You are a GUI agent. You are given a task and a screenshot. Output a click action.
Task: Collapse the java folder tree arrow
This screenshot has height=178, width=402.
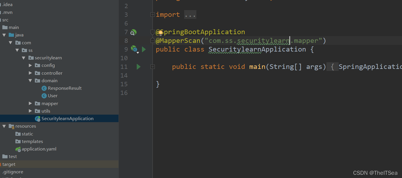[x=4, y=35]
